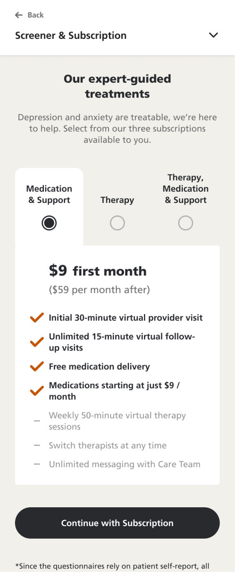235x572 pixels.
Task: Open the Screener & Subscription header title
Action: click(x=71, y=35)
